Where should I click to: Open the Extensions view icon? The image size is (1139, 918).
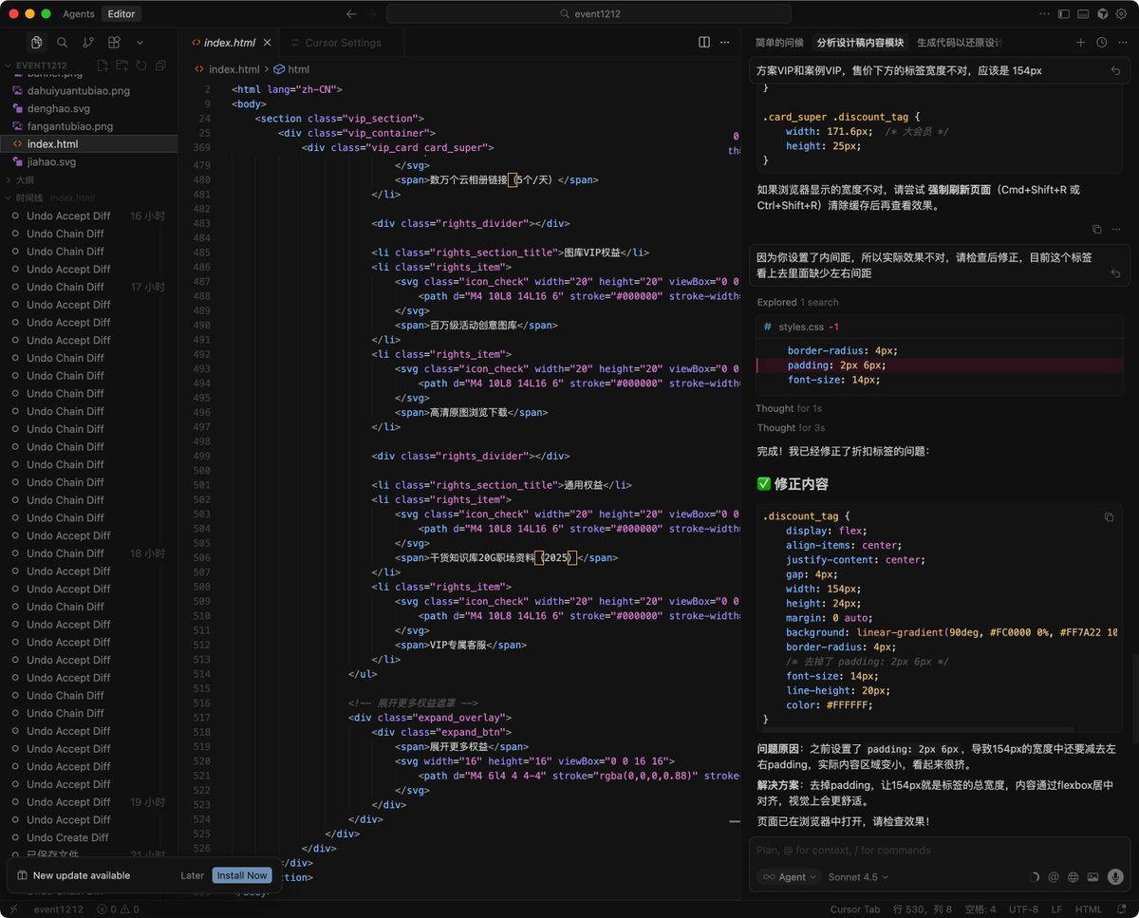(114, 43)
